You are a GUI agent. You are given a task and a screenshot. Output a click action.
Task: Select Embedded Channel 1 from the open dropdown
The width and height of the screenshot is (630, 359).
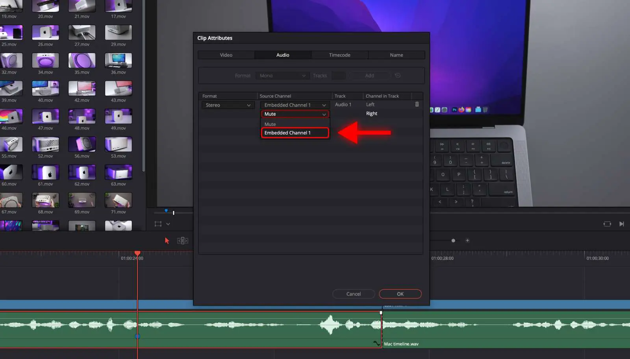pos(295,133)
